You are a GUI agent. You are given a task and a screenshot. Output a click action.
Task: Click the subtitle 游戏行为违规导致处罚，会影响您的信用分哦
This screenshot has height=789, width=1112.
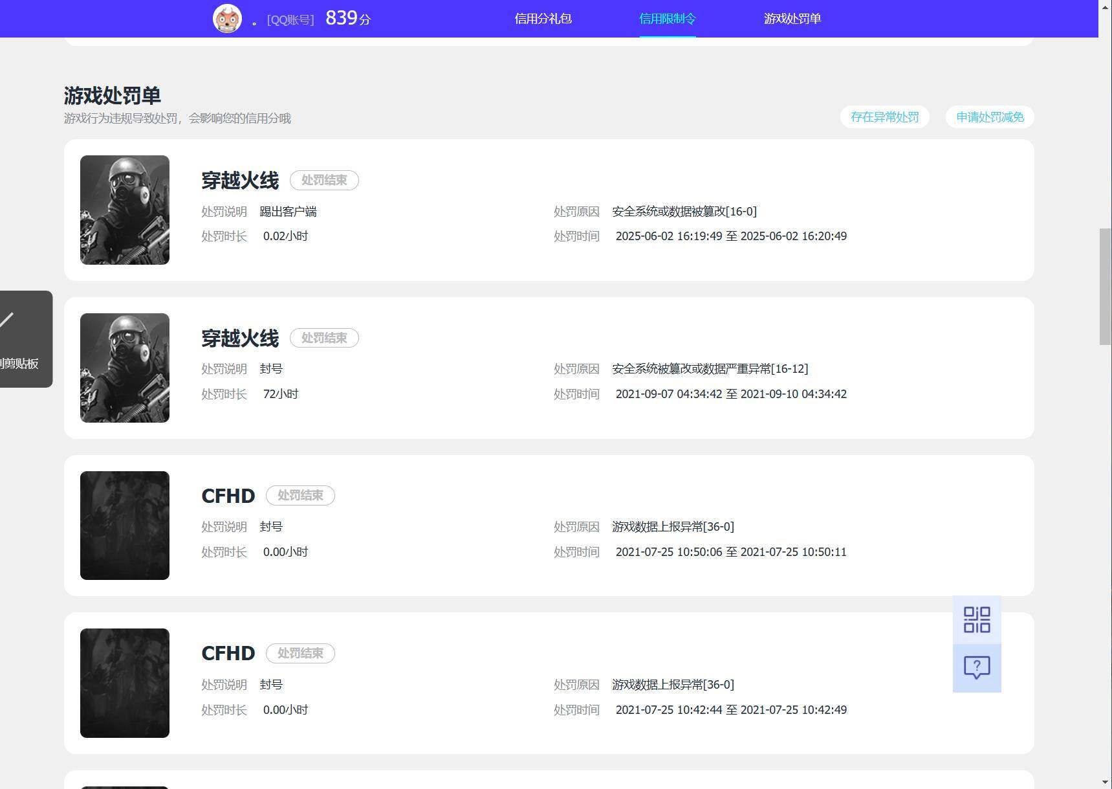point(178,118)
